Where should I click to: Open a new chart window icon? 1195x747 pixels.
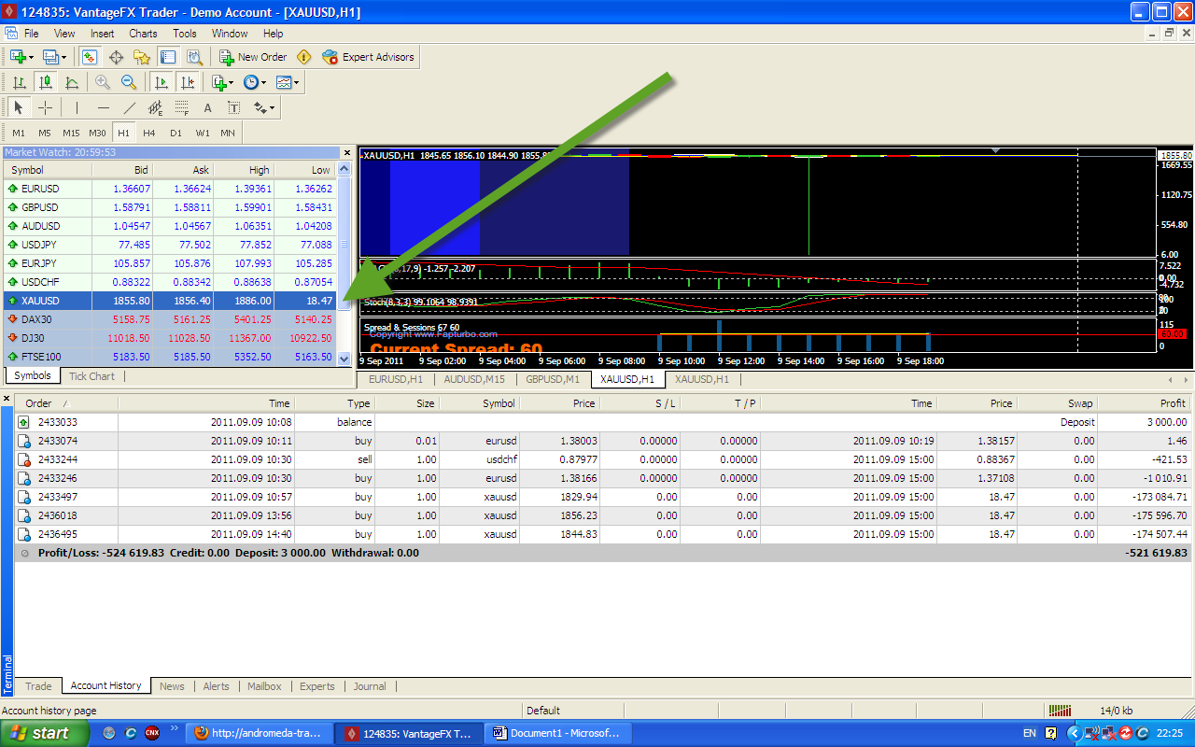coord(18,57)
